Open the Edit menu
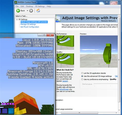 [22, 6]
